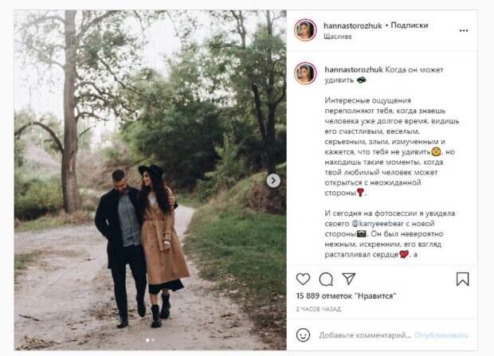Viewport: 494px width, 356px height.
Task: Open profile avatar in post header
Action: 305,30
